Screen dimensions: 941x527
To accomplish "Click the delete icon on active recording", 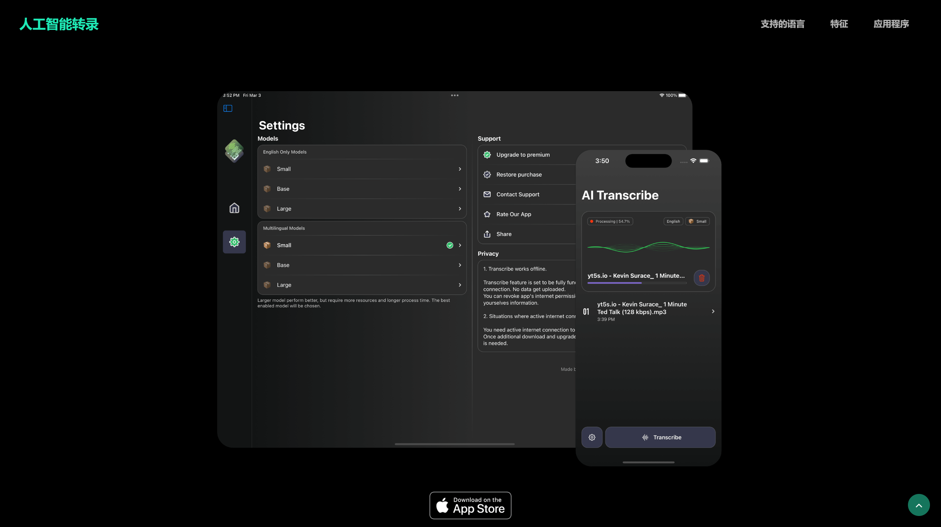I will (x=701, y=277).
